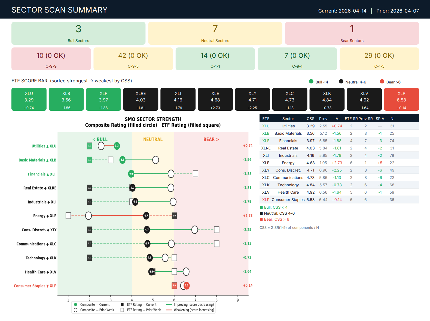Screen dimensions: 430x321
Task: Sort by the CSS column header
Action: 310,119
